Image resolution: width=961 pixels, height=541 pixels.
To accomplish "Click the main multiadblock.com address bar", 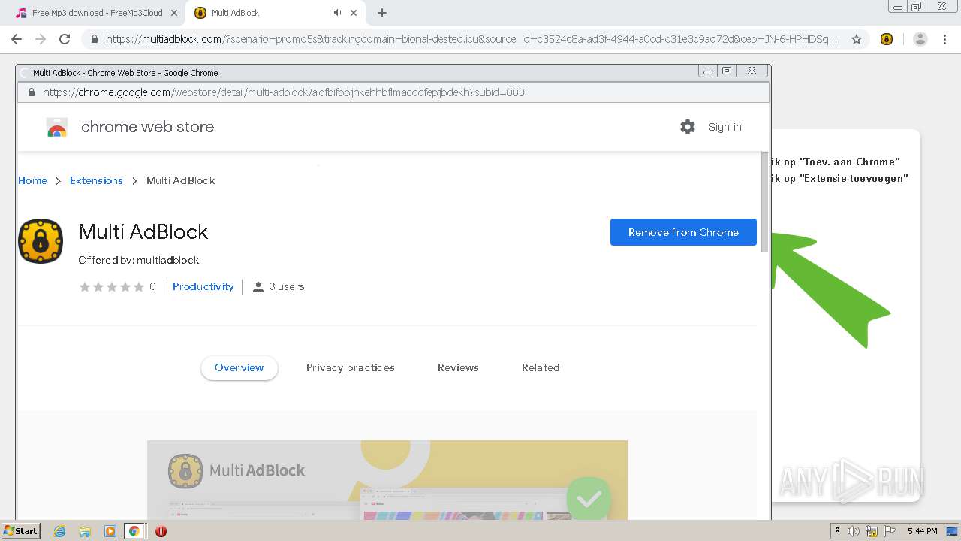I will (471, 39).
